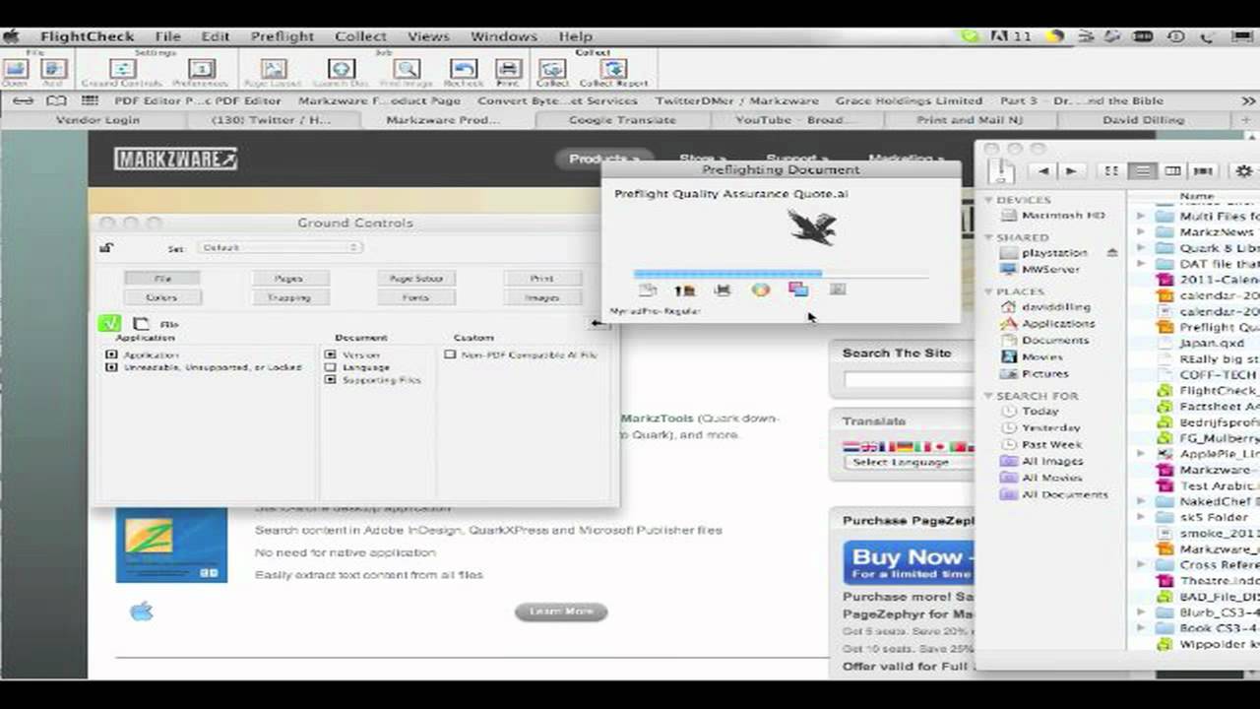Open the Windows menu
Viewport: 1260px width, 709px height.
(503, 36)
